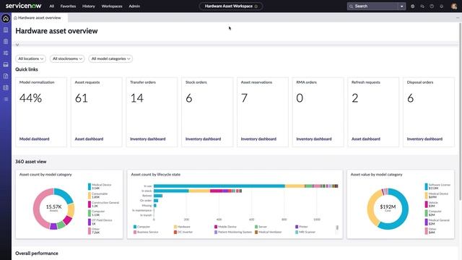
Task: Click the magnifier icon in the search box
Action: point(351,6)
